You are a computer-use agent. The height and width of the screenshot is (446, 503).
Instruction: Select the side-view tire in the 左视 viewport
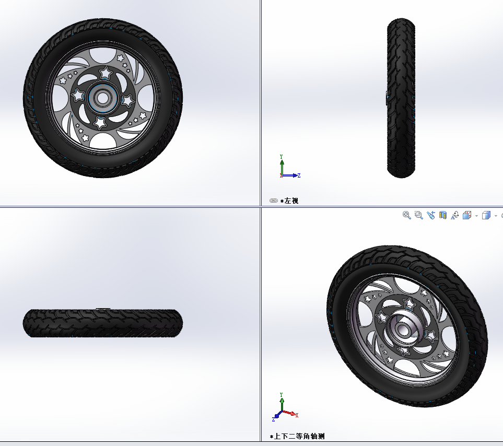click(x=401, y=98)
